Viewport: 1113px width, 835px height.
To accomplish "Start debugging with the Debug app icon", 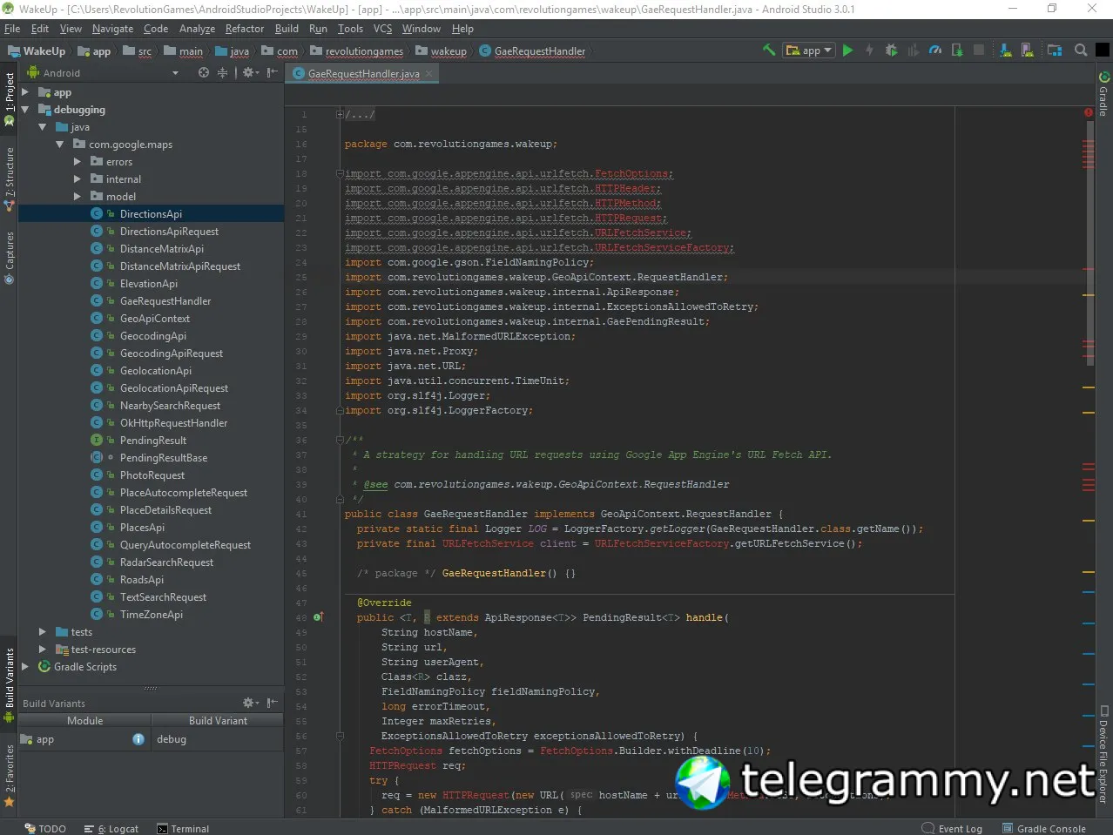I will click(891, 51).
